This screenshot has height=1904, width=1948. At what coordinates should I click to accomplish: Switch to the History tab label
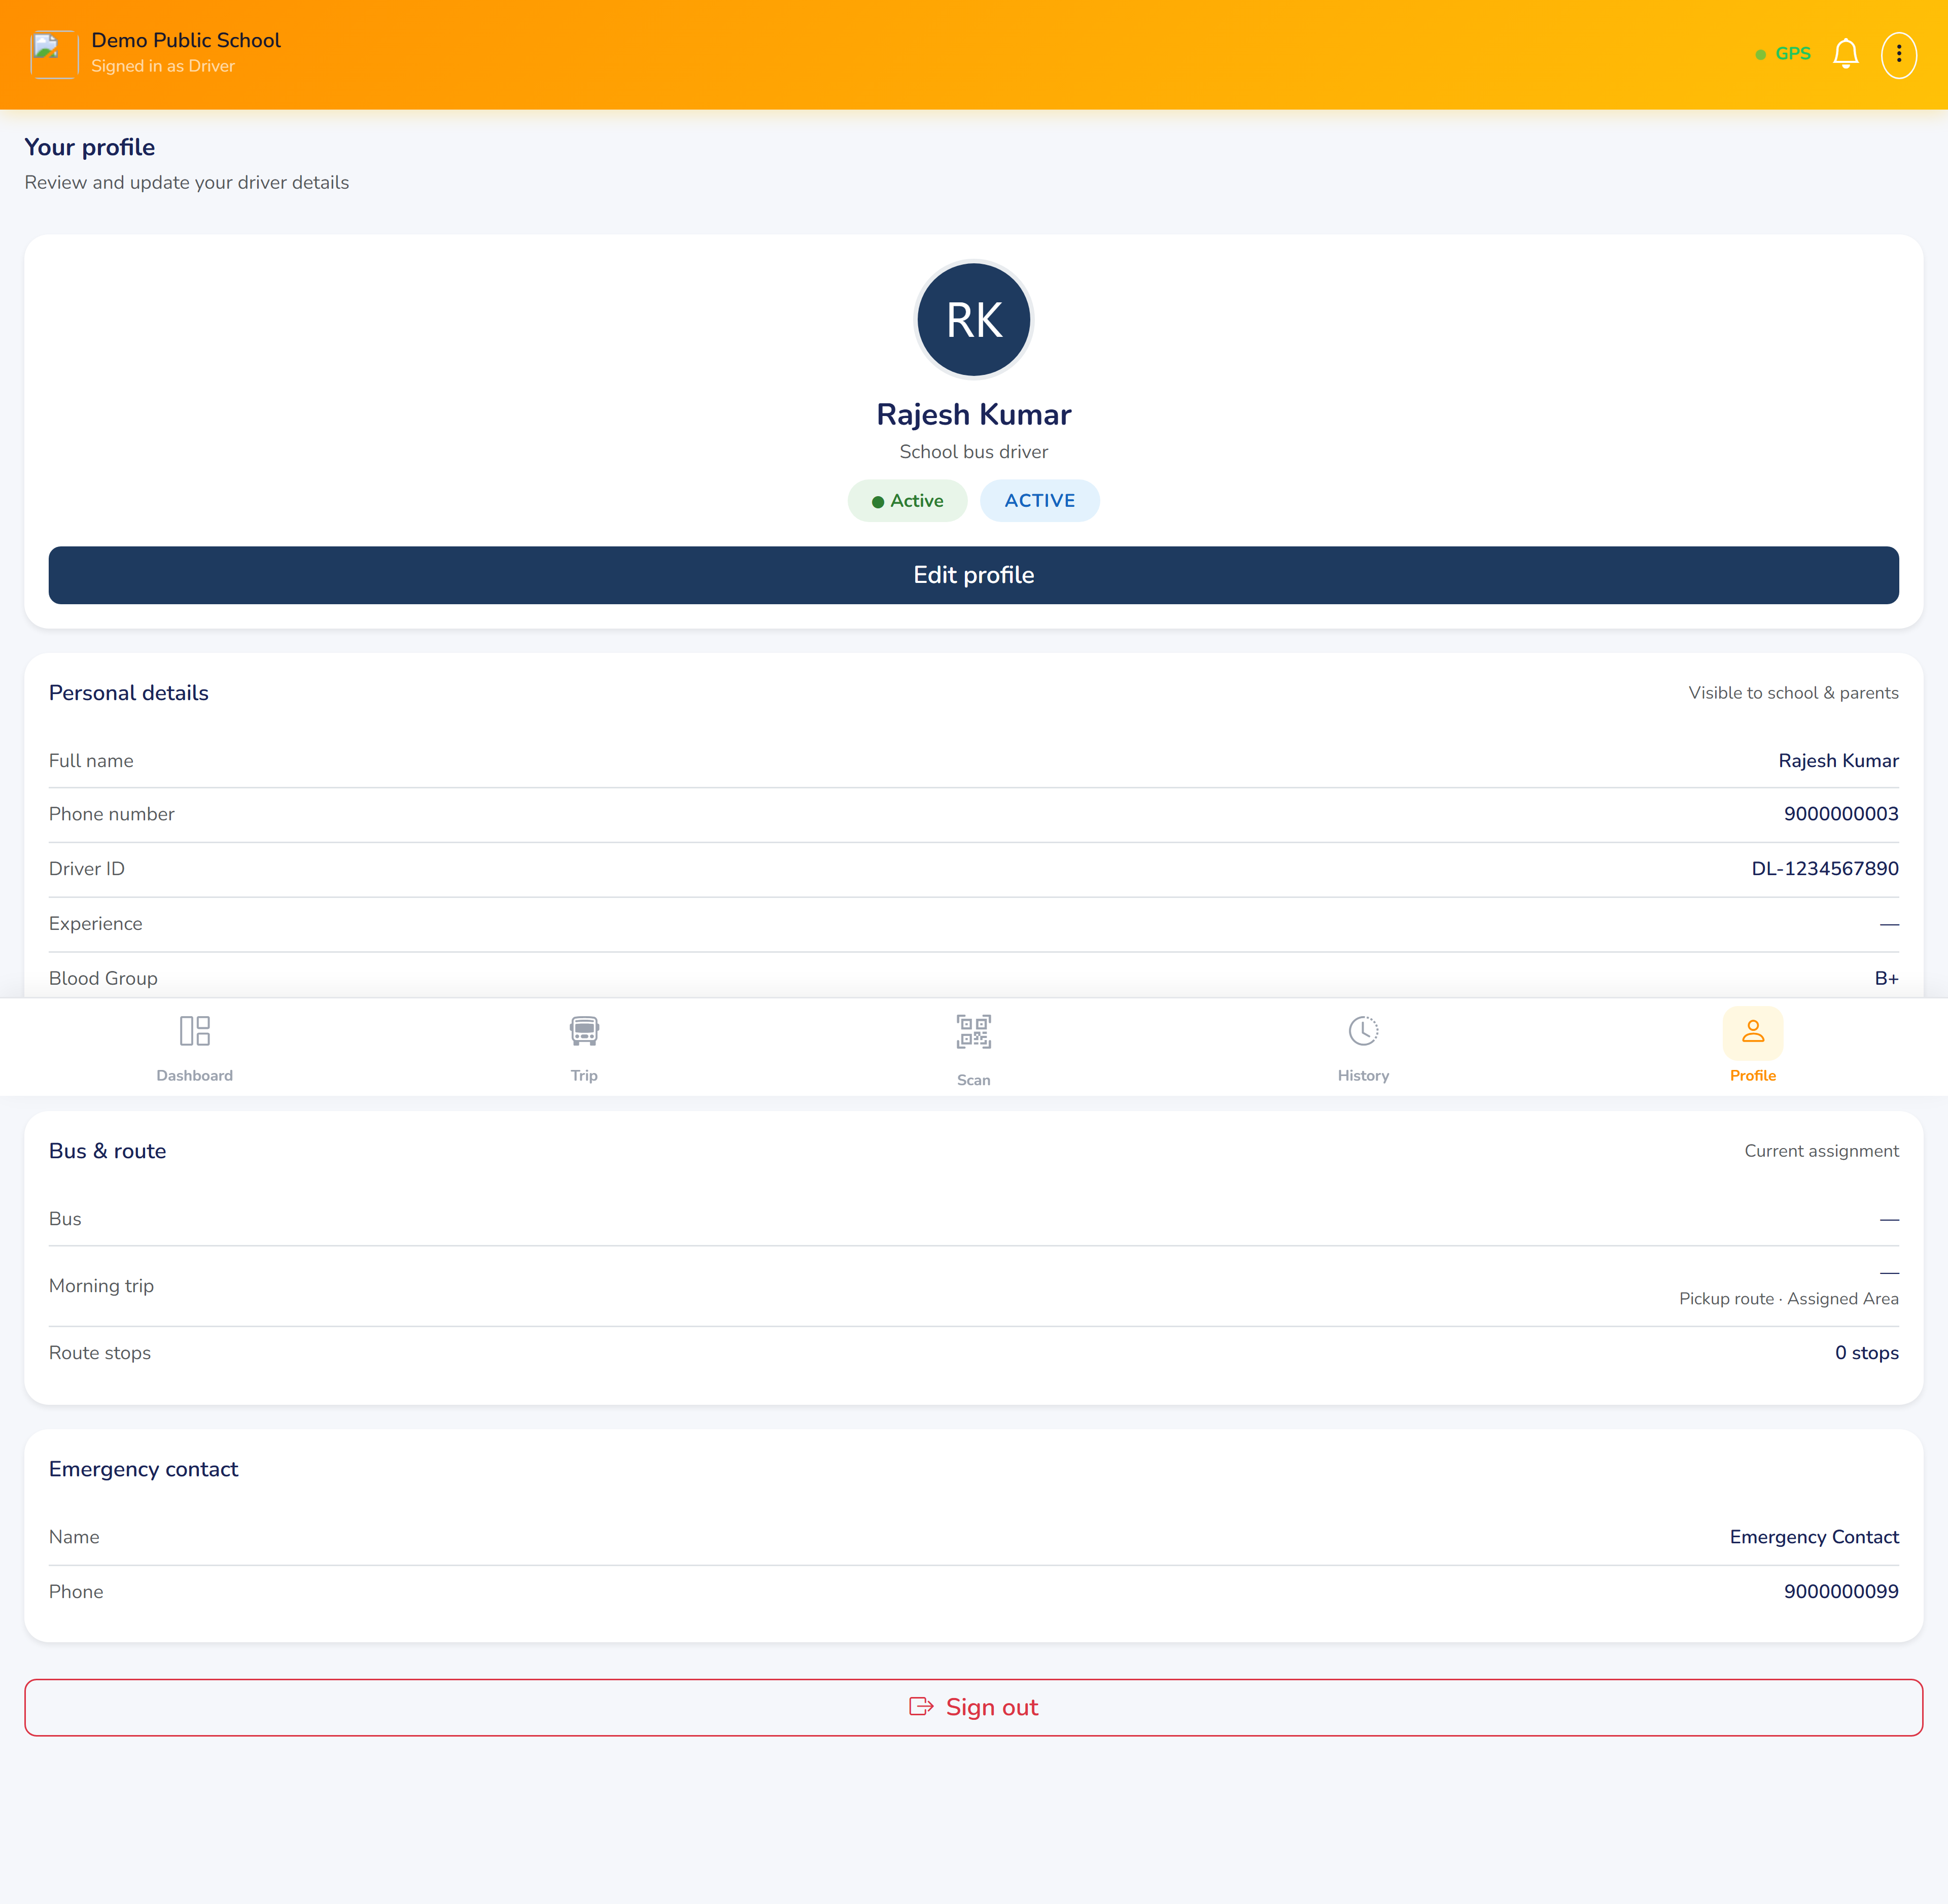coord(1363,1075)
